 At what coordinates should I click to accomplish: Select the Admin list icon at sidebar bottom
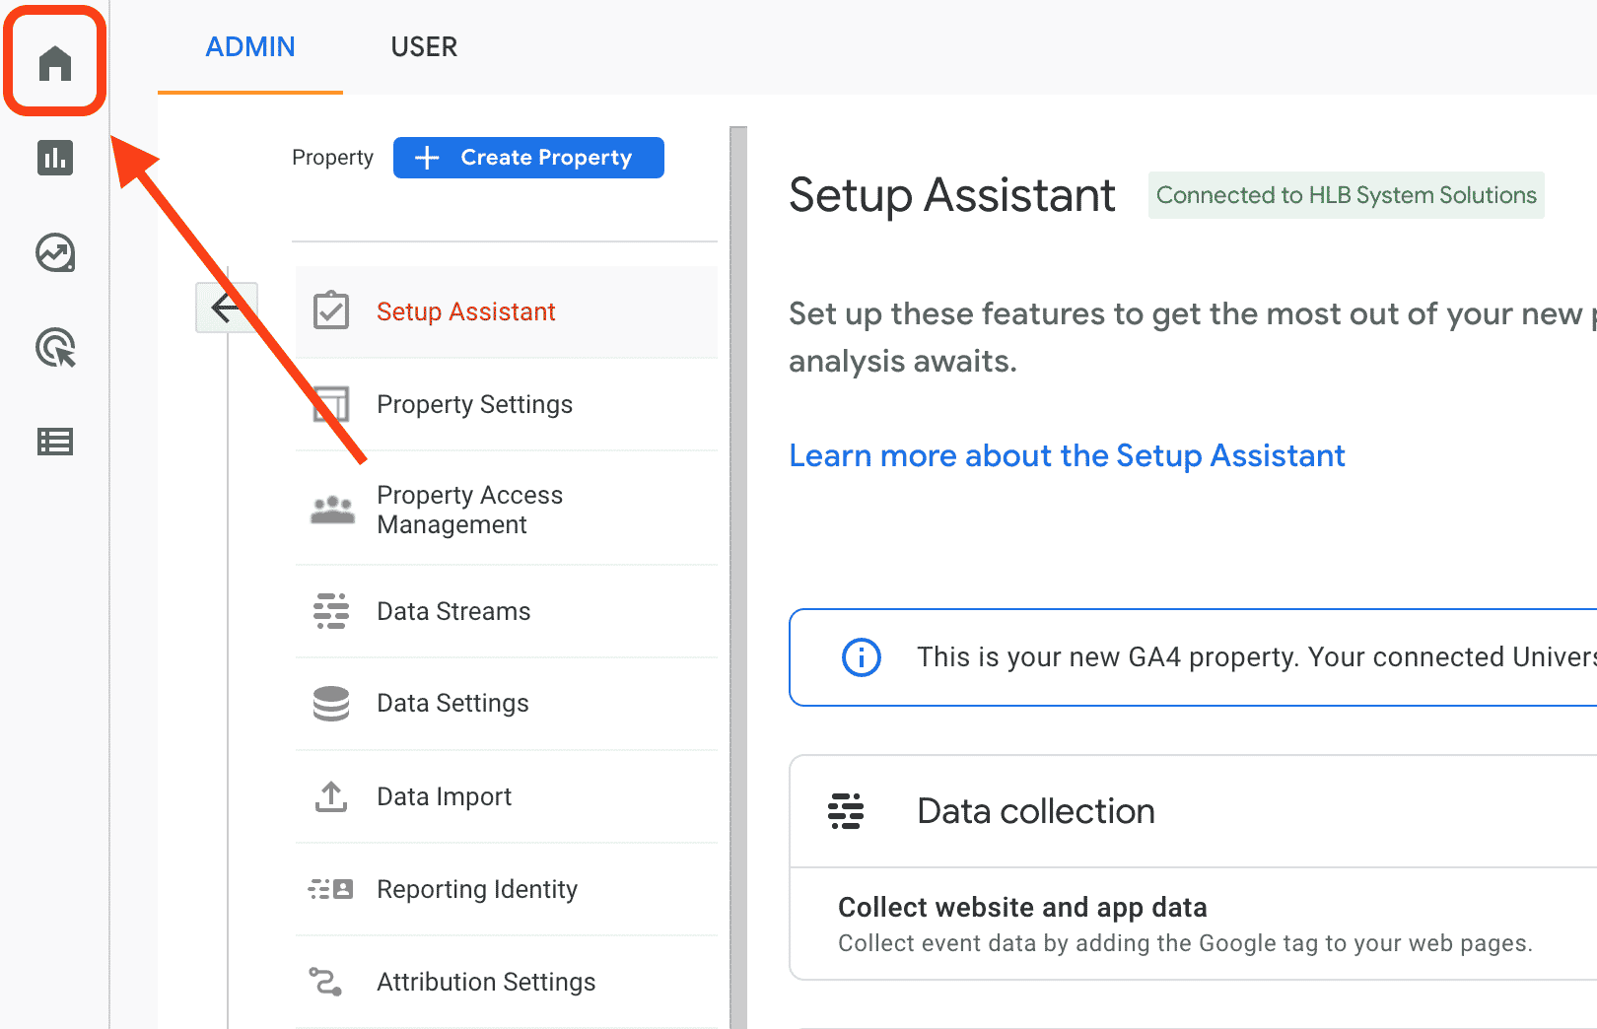pos(54,441)
